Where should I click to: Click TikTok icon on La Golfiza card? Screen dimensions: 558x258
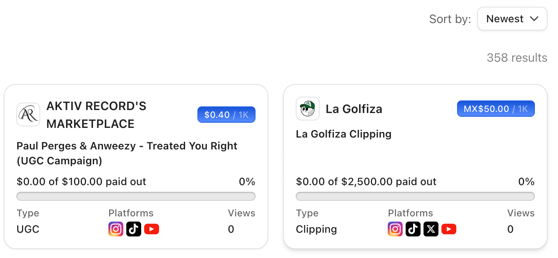[413, 229]
